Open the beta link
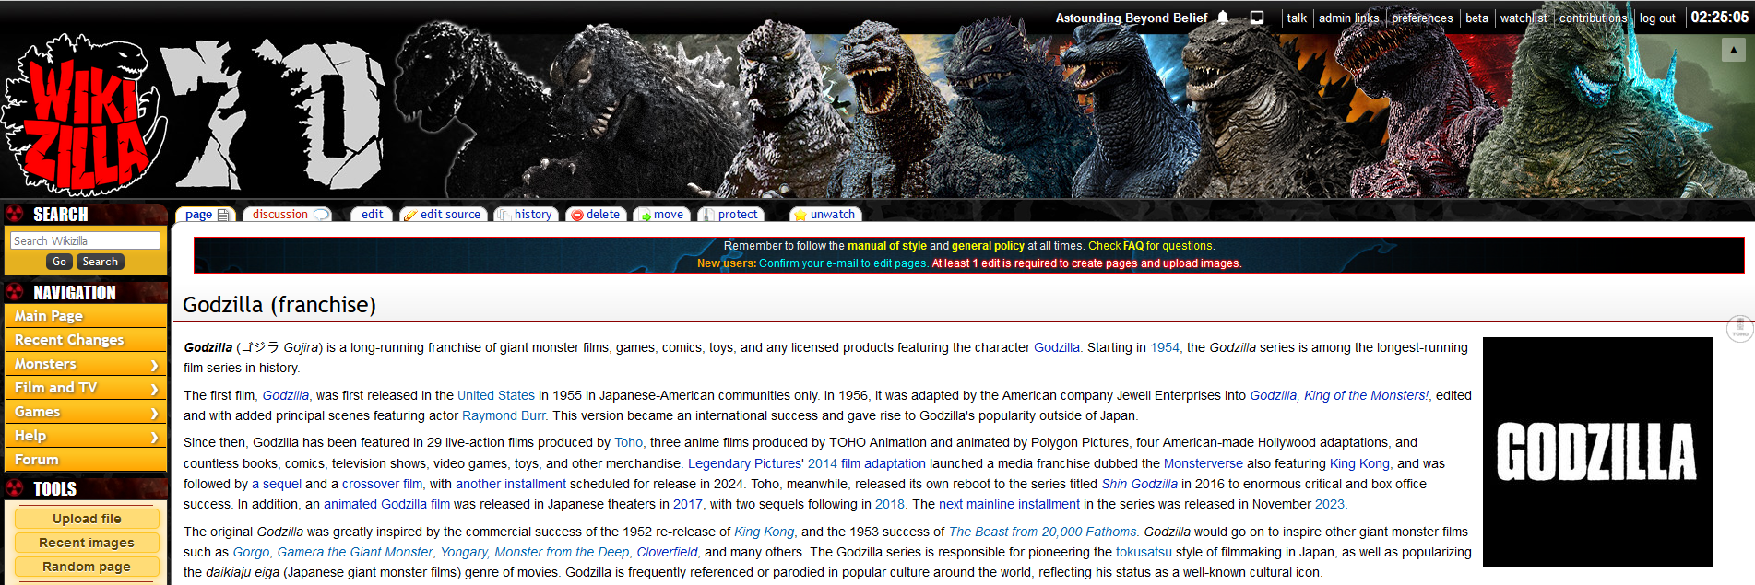The height and width of the screenshot is (585, 1755). pos(1476,18)
